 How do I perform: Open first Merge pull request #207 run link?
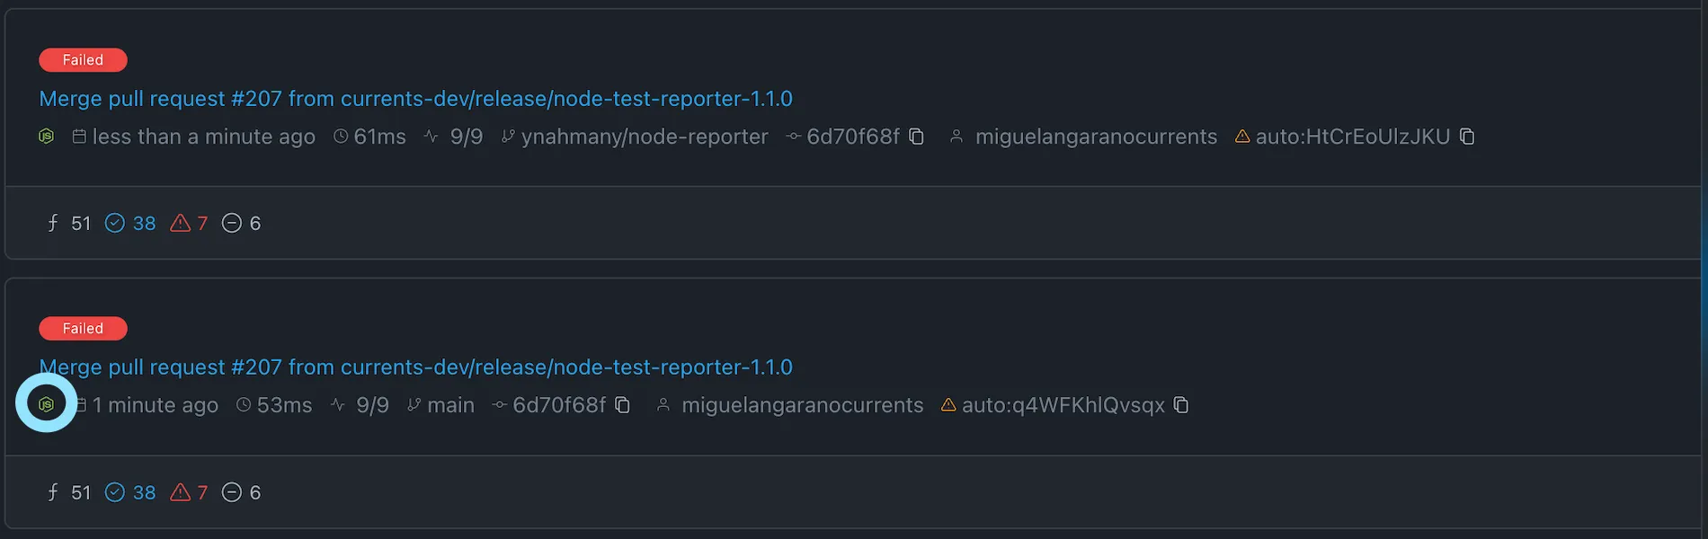click(x=415, y=99)
